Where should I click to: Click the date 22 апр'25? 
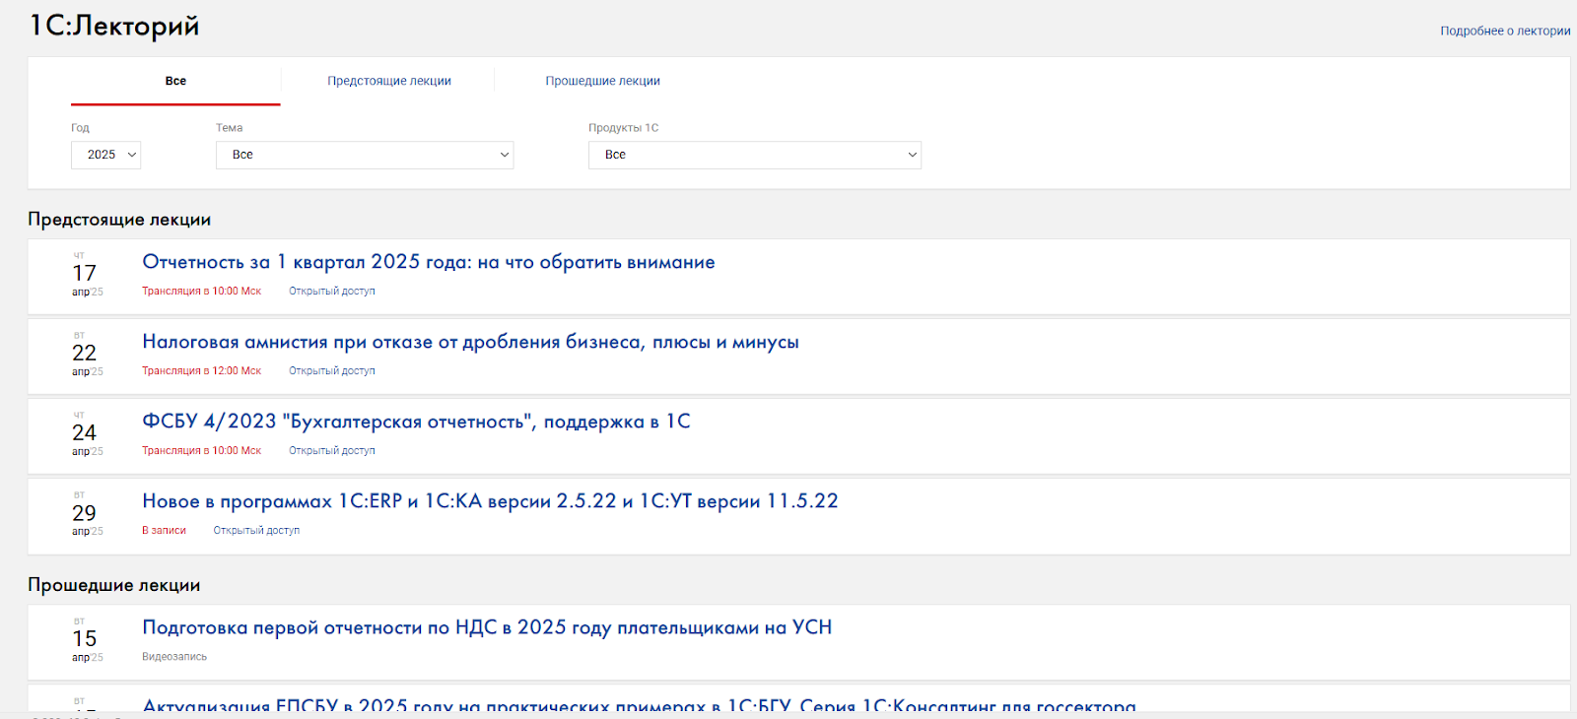86,355
